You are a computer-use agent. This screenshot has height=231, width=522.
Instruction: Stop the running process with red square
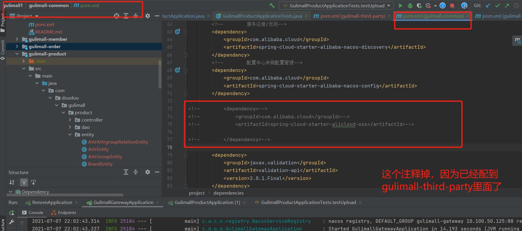pyautogui.click(x=452, y=6)
